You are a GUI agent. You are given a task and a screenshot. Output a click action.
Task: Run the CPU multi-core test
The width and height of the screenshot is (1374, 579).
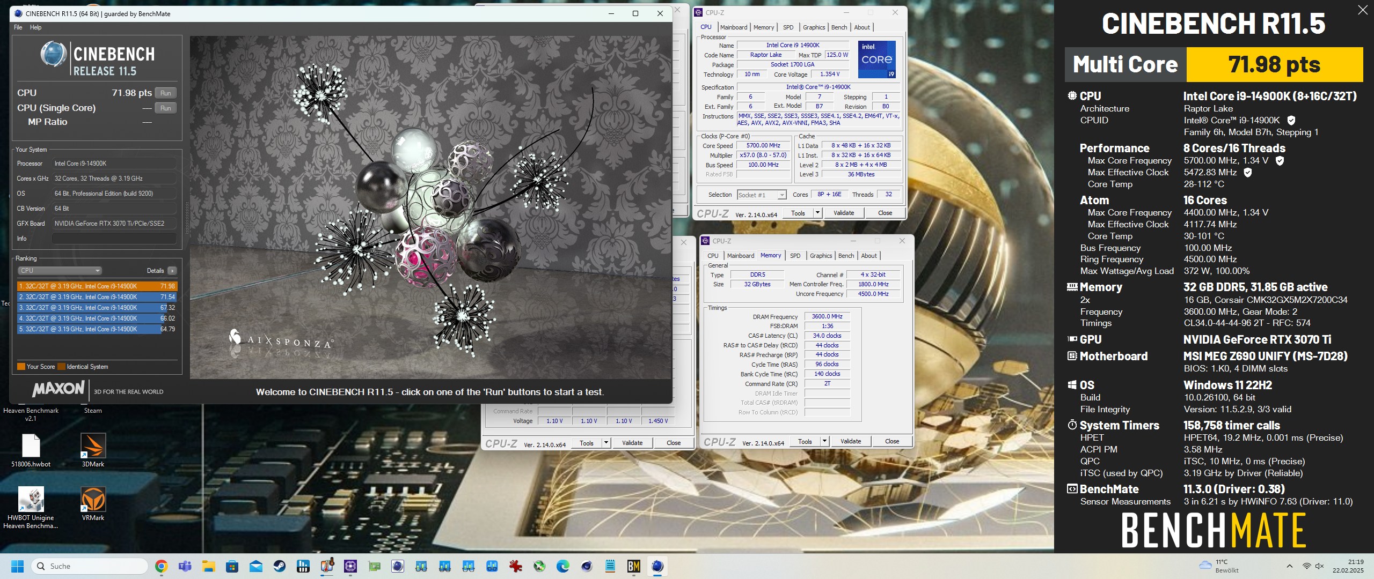click(166, 93)
